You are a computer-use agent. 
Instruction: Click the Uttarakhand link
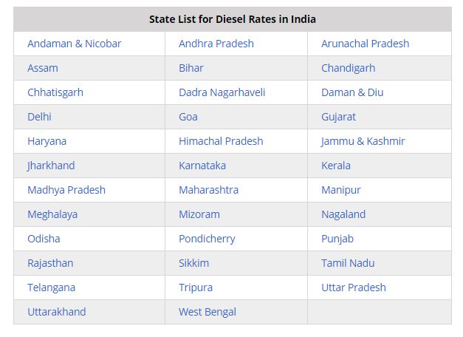tap(56, 312)
